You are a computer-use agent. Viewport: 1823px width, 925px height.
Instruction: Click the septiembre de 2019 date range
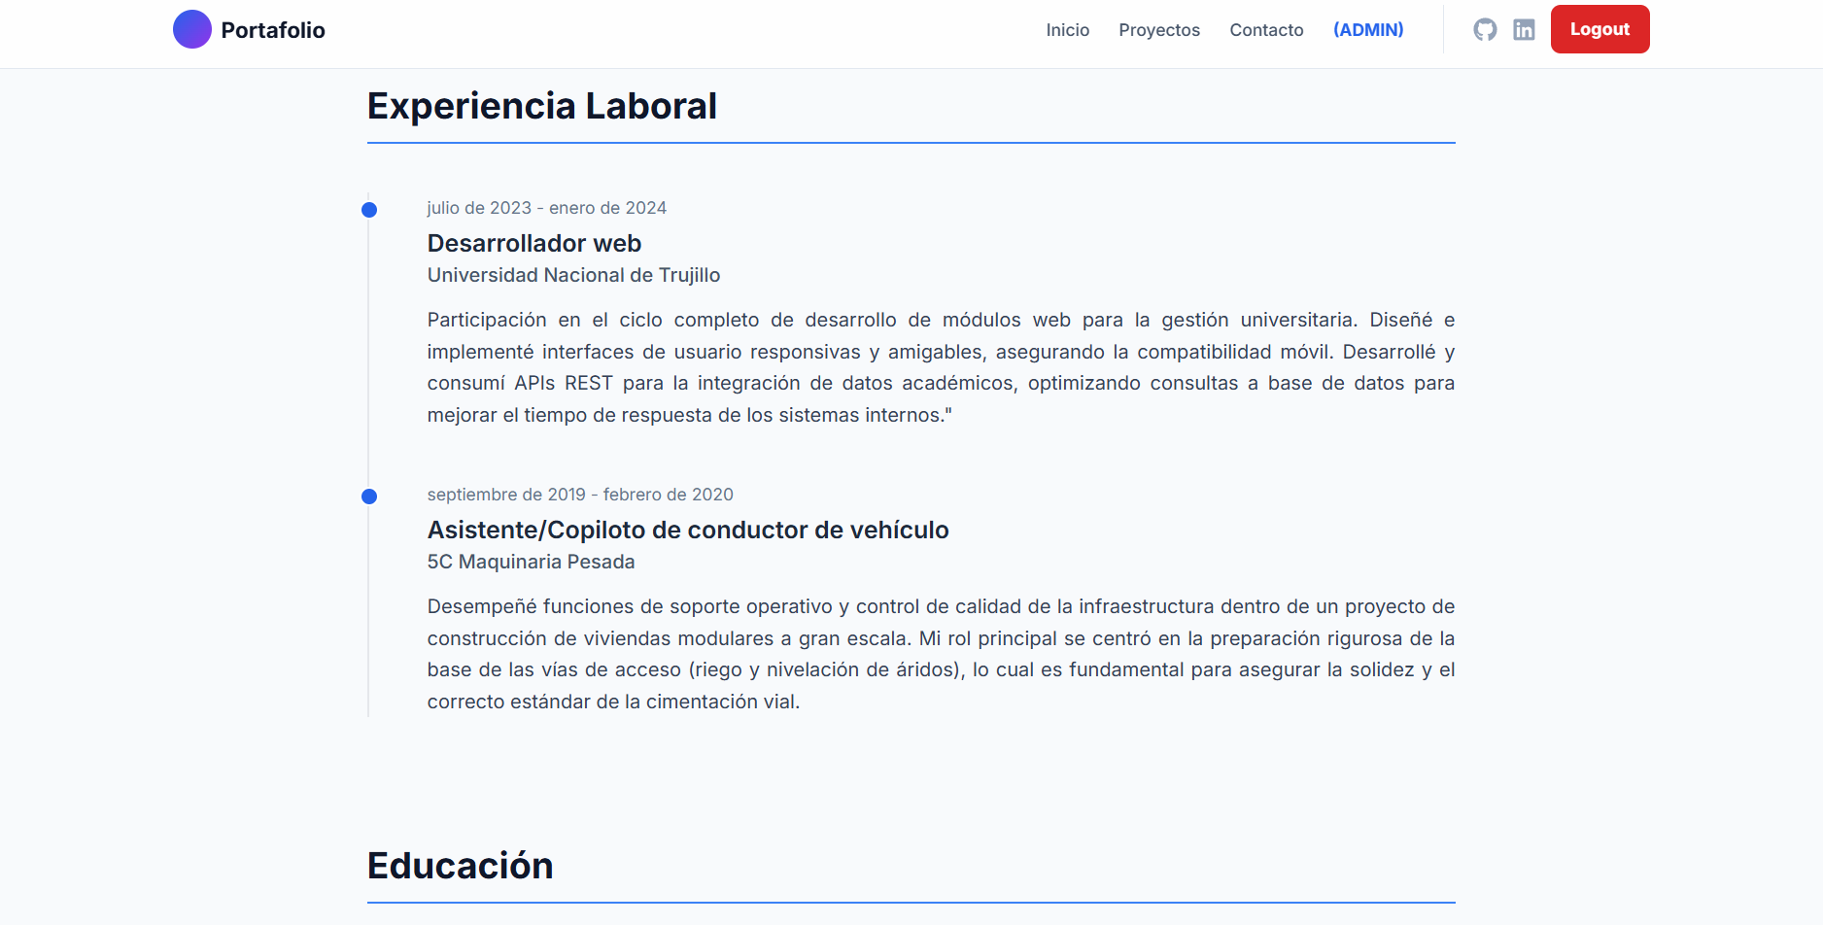(579, 495)
